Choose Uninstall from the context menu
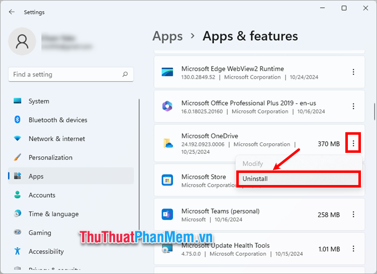 299,179
